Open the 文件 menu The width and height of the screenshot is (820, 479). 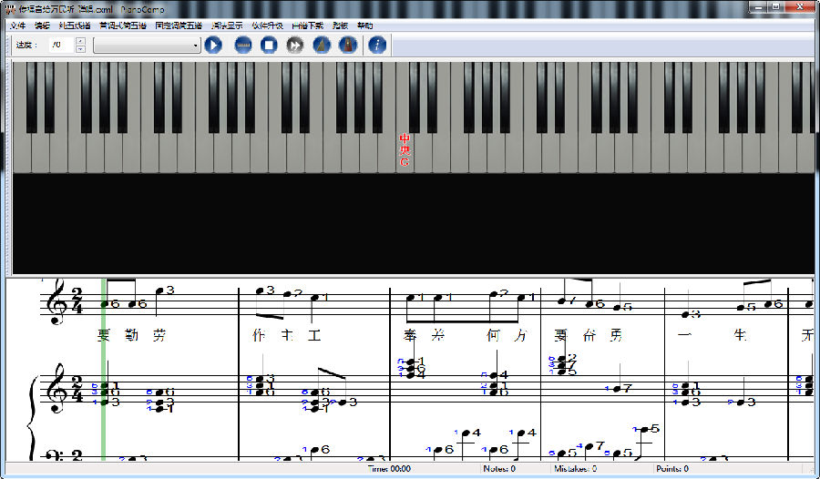(x=18, y=25)
